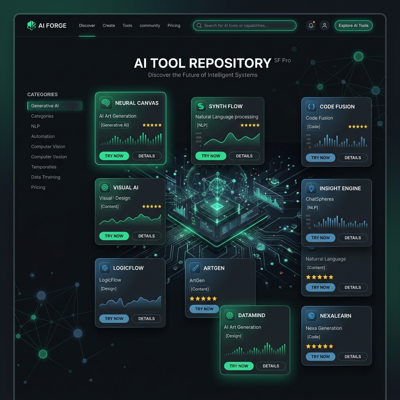Open Details for Code Fusion
The height and width of the screenshot is (400, 400).
tap(353, 158)
